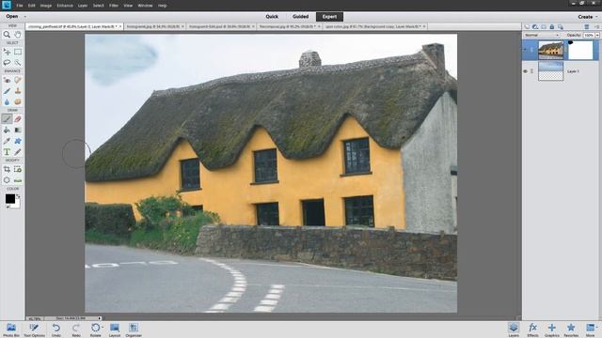Click the Redo button
The height and width of the screenshot is (338, 602).
76,330
